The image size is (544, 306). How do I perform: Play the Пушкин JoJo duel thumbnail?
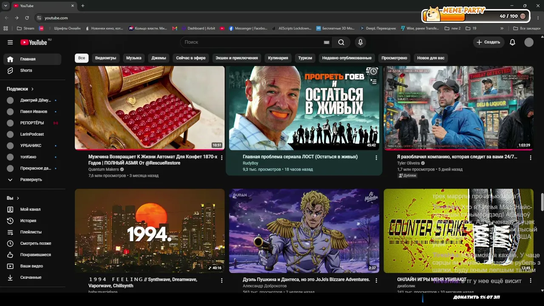click(x=304, y=231)
